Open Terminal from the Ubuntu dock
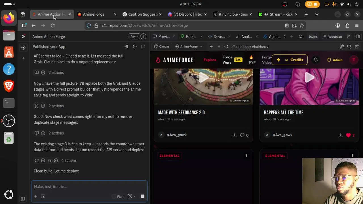 (9, 103)
